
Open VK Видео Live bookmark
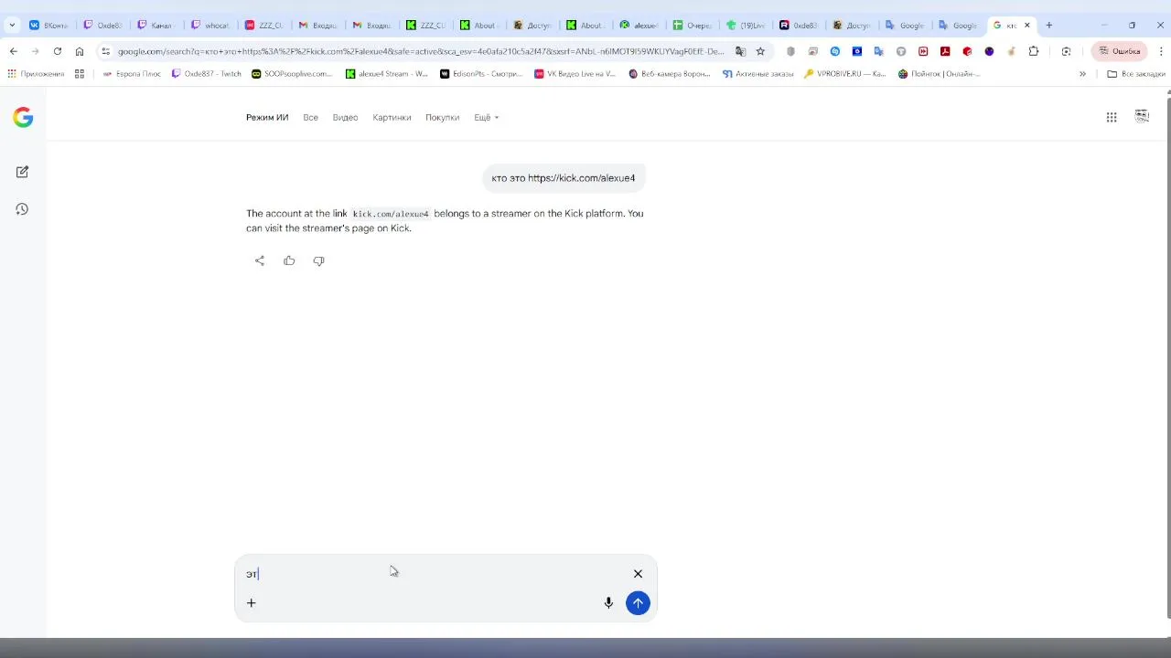coord(575,74)
